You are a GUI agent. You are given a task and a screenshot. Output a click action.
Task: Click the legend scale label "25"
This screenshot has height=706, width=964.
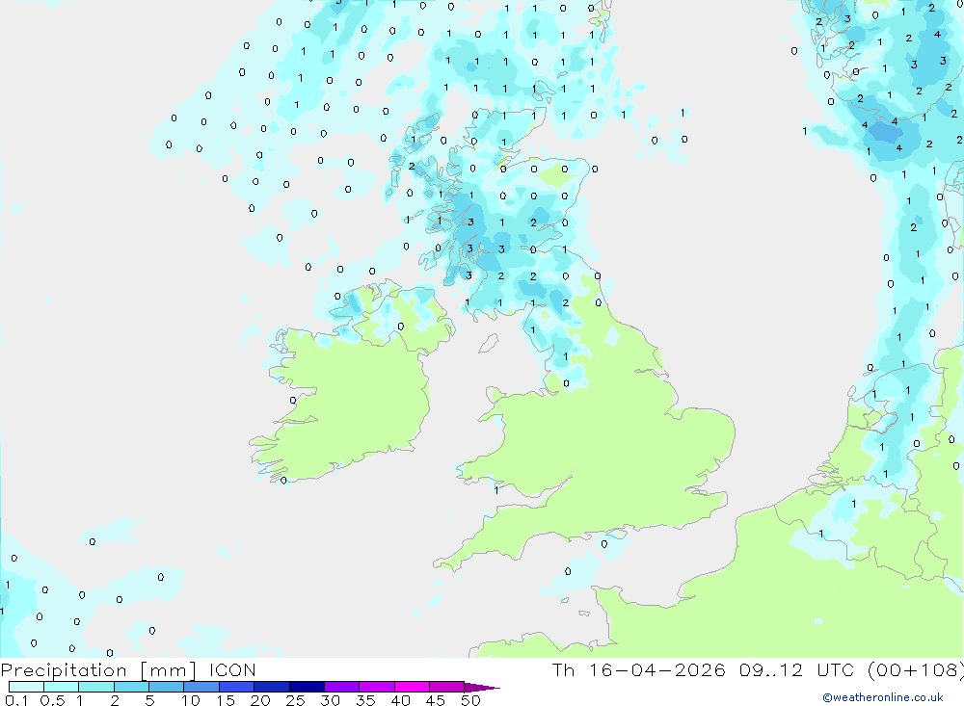[x=295, y=700]
